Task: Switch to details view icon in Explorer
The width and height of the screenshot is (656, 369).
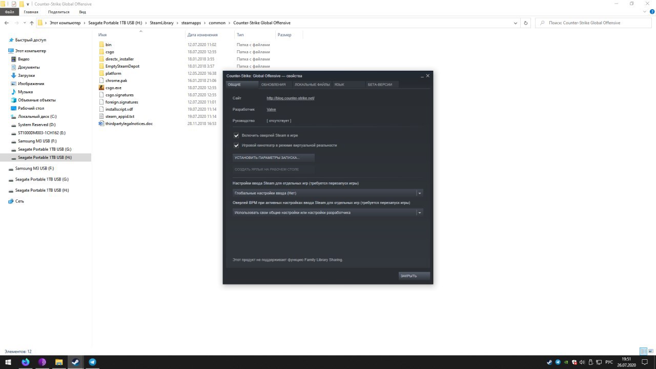Action: pyautogui.click(x=643, y=352)
